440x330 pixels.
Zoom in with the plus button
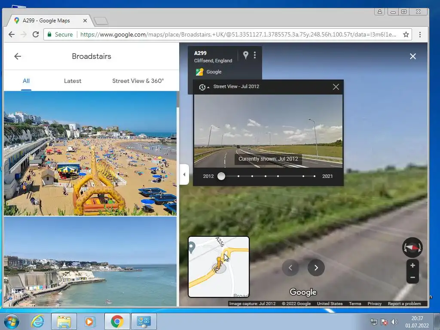[x=412, y=265]
